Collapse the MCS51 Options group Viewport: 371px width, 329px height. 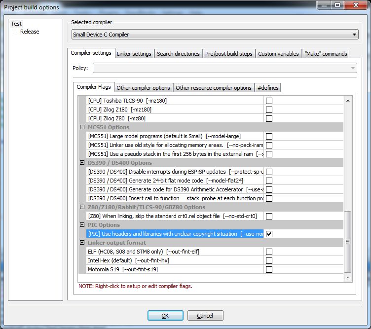[82, 127]
